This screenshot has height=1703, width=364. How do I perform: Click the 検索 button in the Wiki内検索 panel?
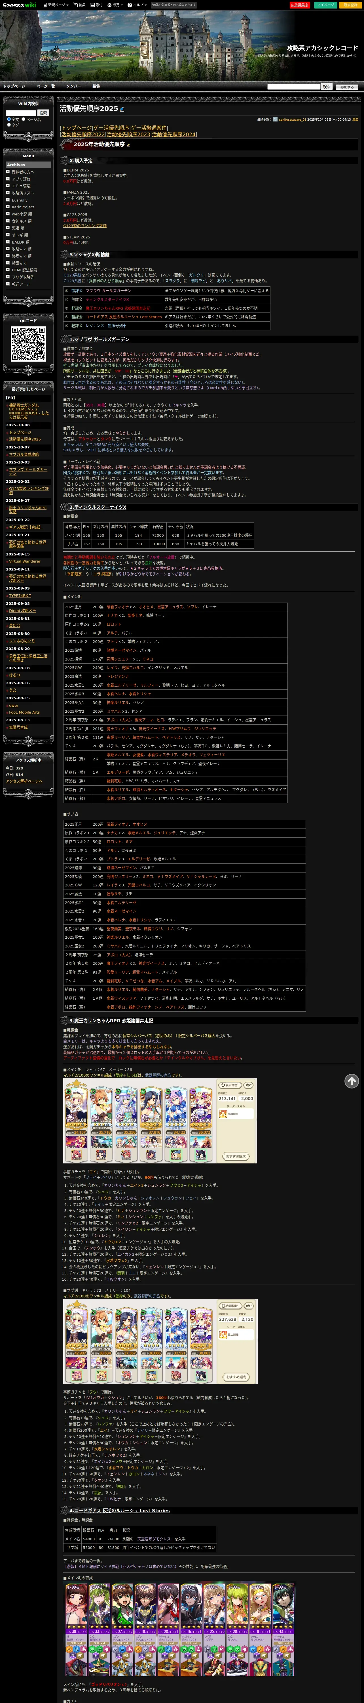43,113
